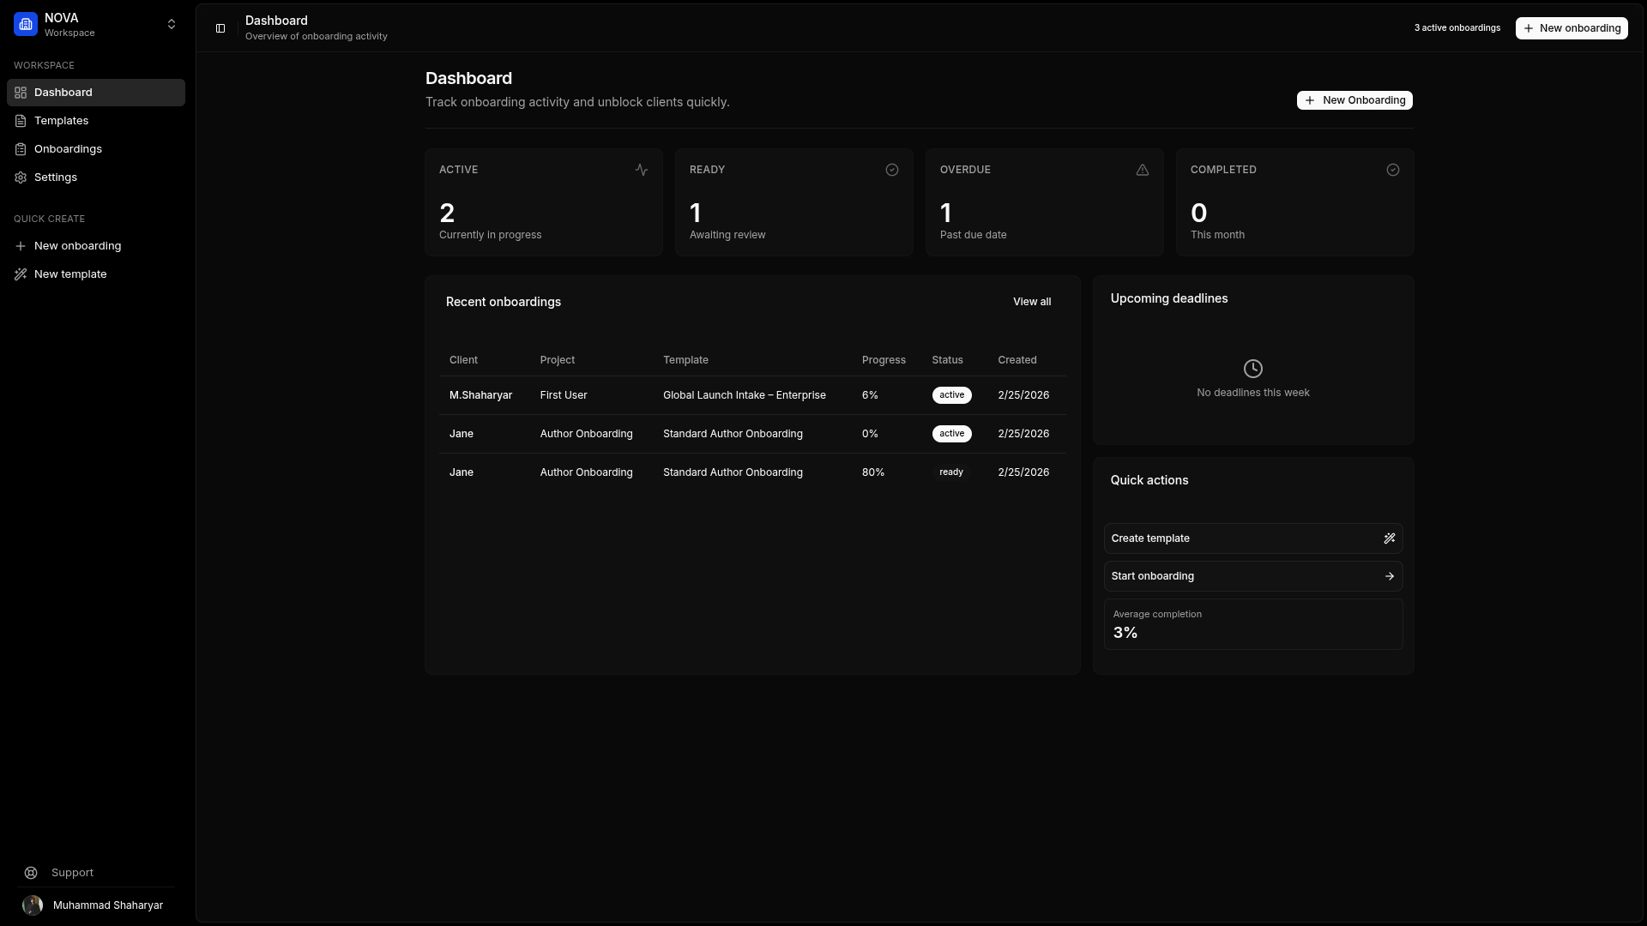Open the Dashboard icon in sidebar
This screenshot has height=926, width=1647.
point(21,92)
